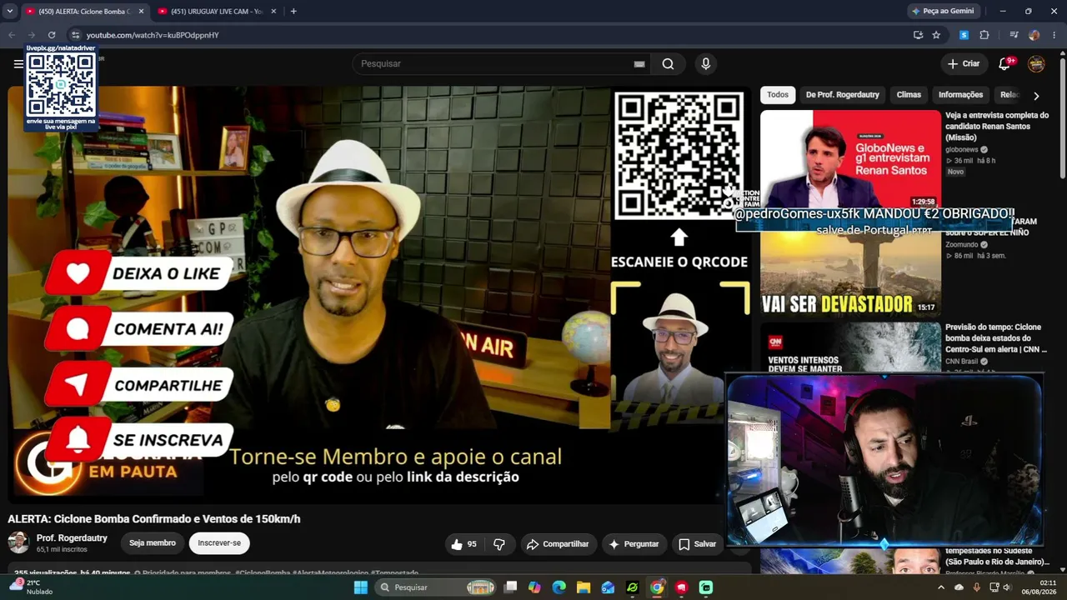Screen dimensions: 1067x600
Task: Open Prof. Rogerdautry channel avatar
Action: (x=18, y=542)
